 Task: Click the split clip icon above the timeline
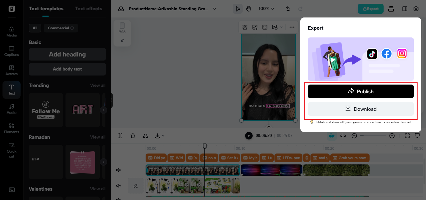[120, 136]
